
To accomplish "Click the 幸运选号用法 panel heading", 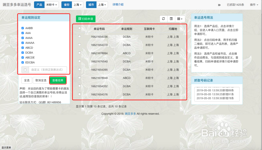I will tap(204, 18).
